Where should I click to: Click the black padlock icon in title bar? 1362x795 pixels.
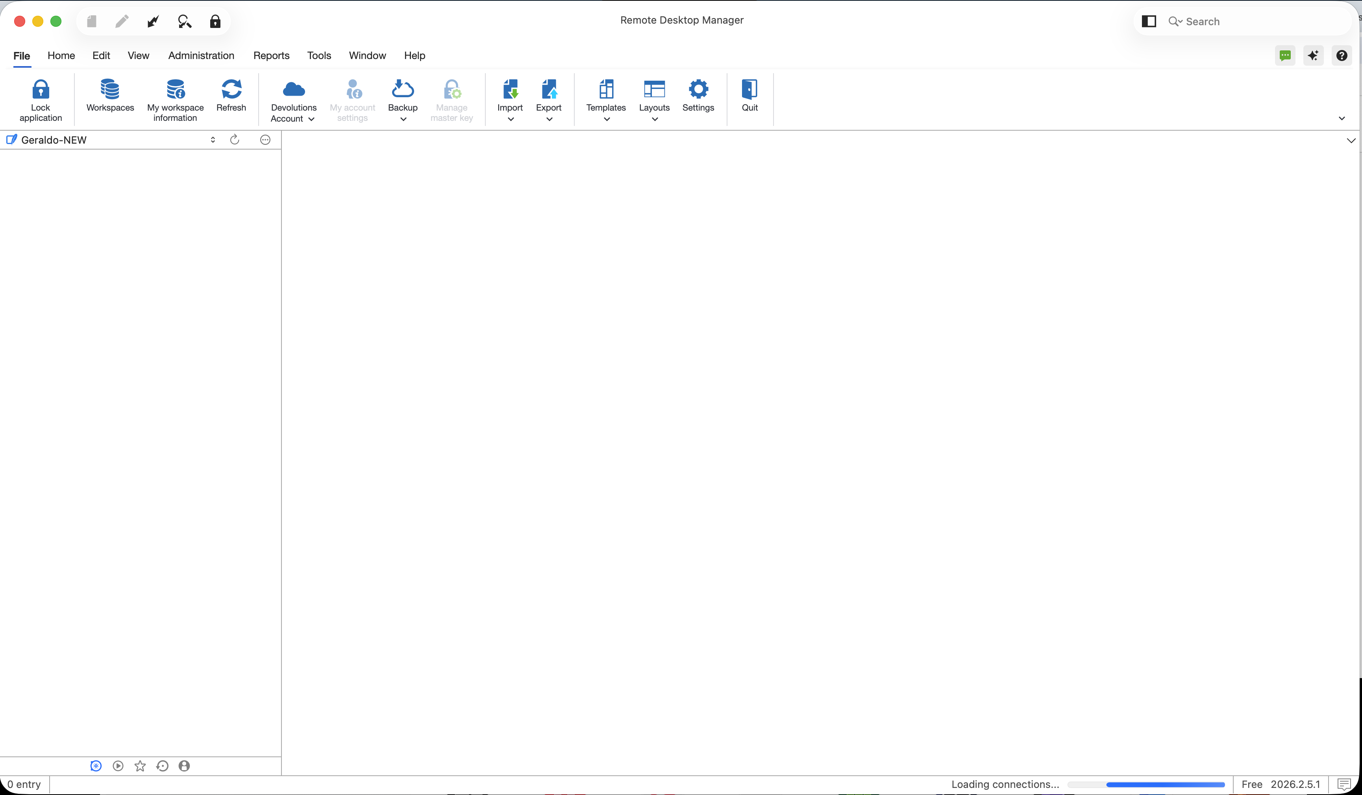click(215, 21)
